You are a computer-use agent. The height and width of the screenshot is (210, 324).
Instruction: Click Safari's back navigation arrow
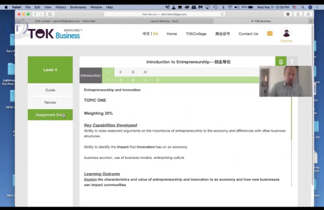35,14
